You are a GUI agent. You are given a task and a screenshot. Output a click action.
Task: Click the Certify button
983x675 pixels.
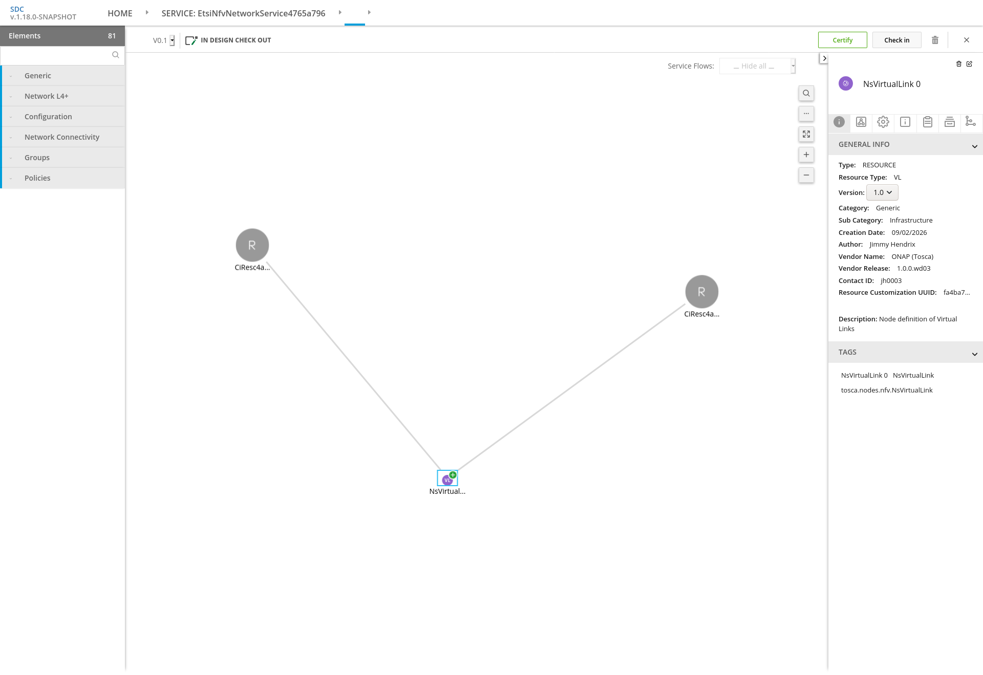842,40
